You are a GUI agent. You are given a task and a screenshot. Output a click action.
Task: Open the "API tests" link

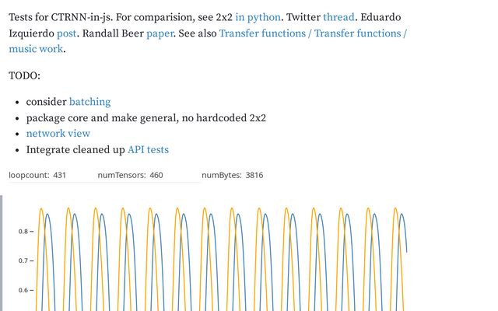coord(148,149)
